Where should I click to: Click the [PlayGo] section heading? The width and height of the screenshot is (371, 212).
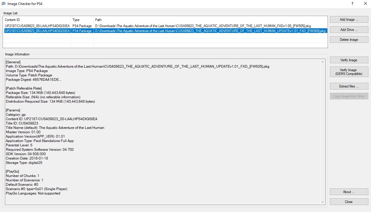pos(13,171)
